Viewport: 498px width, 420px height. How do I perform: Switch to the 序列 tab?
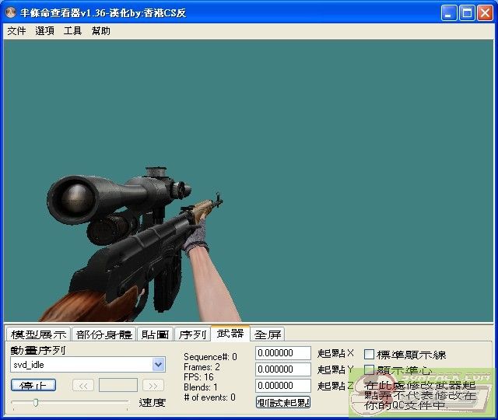[192, 334]
